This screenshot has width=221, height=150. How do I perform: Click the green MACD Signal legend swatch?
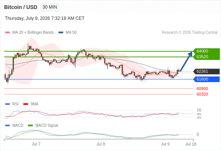[30, 126]
